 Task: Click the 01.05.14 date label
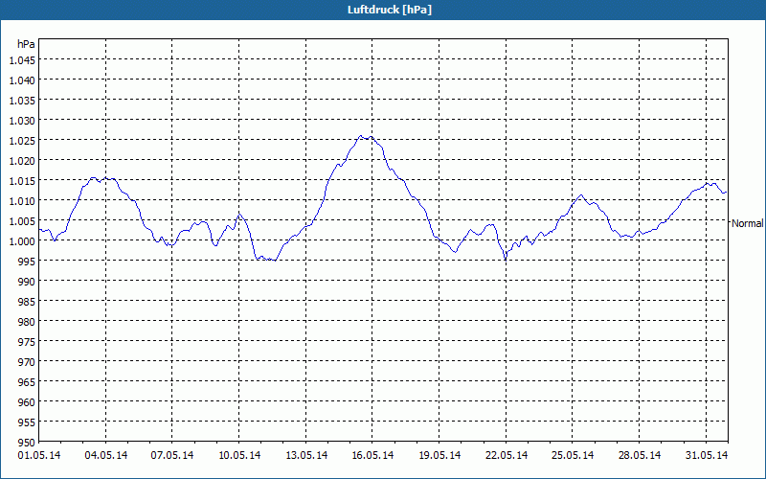pos(39,455)
